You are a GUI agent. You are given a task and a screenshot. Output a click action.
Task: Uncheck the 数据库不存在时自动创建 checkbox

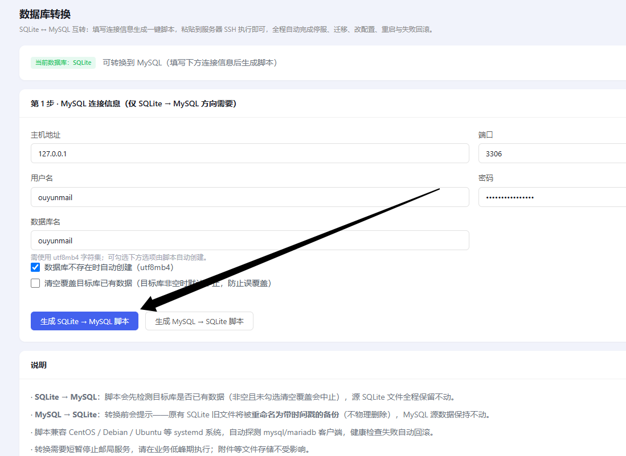click(35, 267)
